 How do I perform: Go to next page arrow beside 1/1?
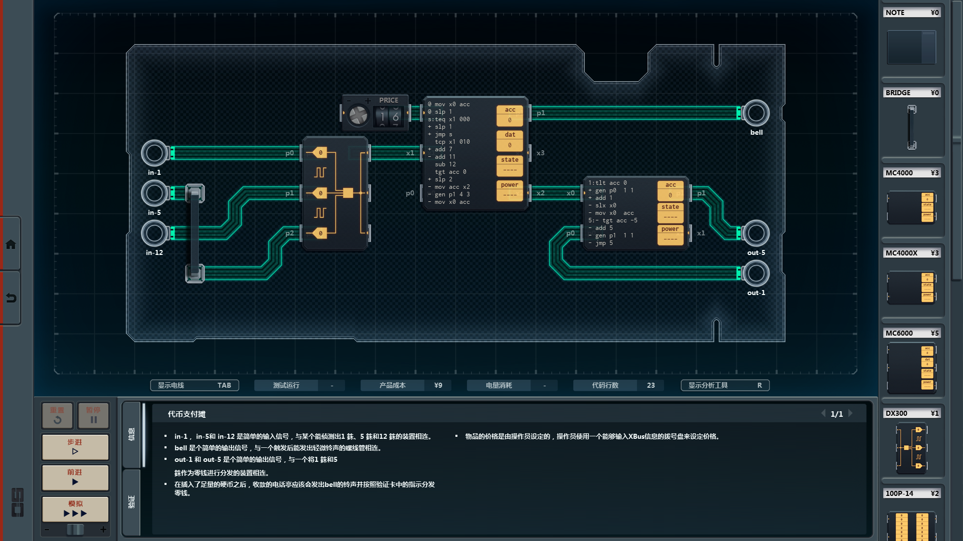coord(851,413)
